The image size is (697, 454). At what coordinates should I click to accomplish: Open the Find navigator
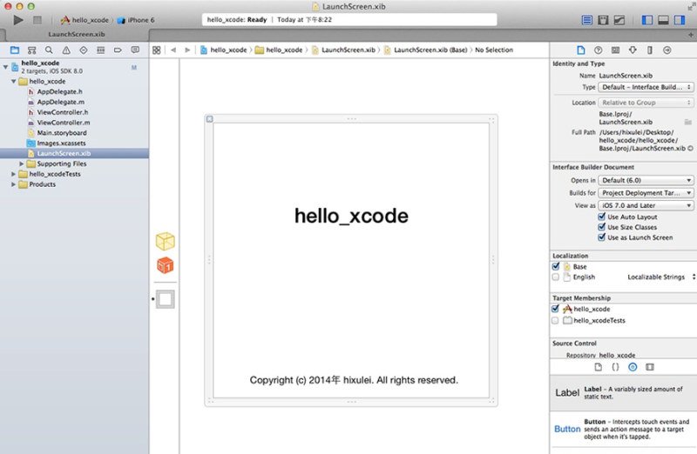[x=49, y=50]
